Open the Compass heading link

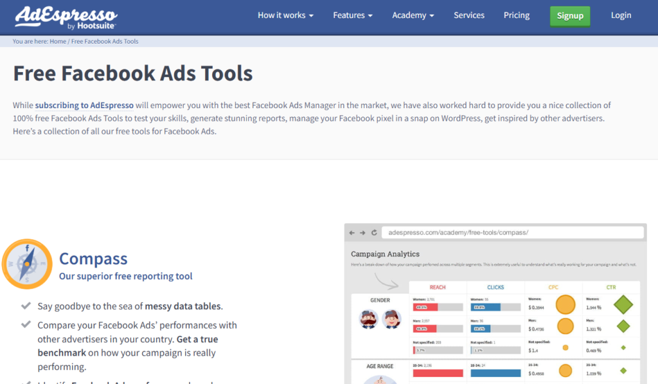point(93,259)
